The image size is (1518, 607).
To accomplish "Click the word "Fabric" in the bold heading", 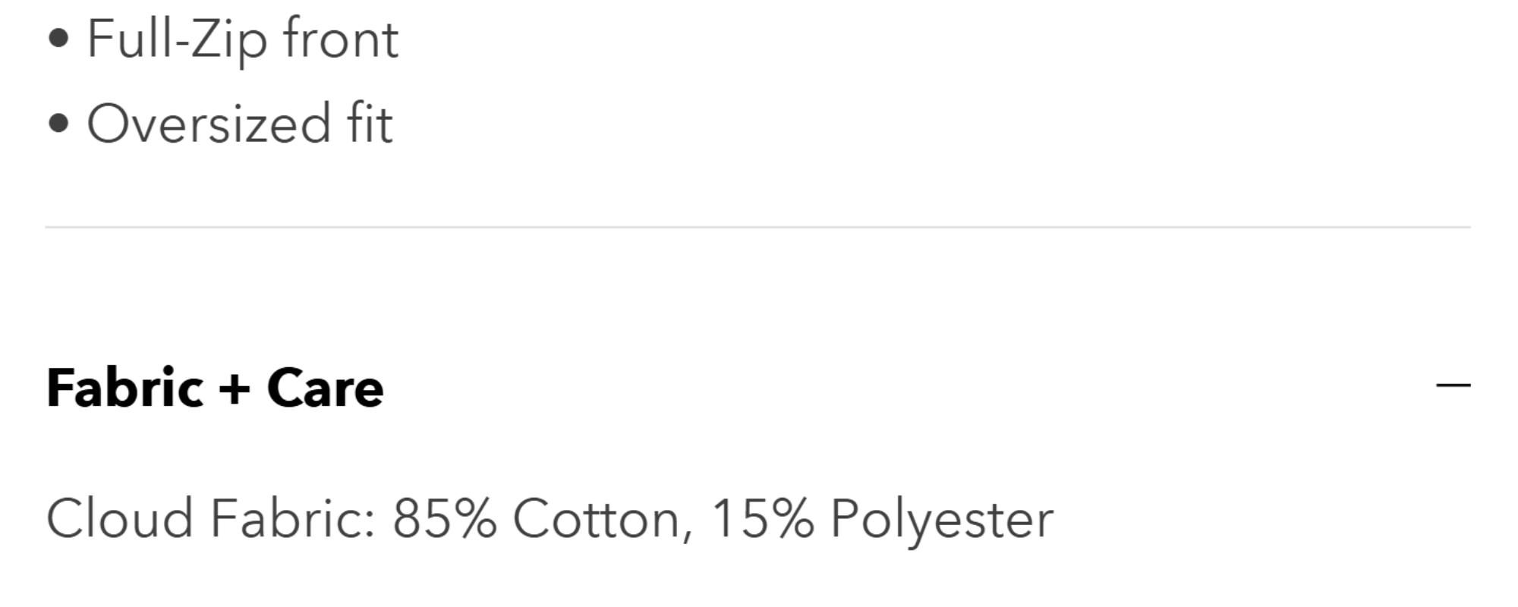I will click(x=124, y=388).
